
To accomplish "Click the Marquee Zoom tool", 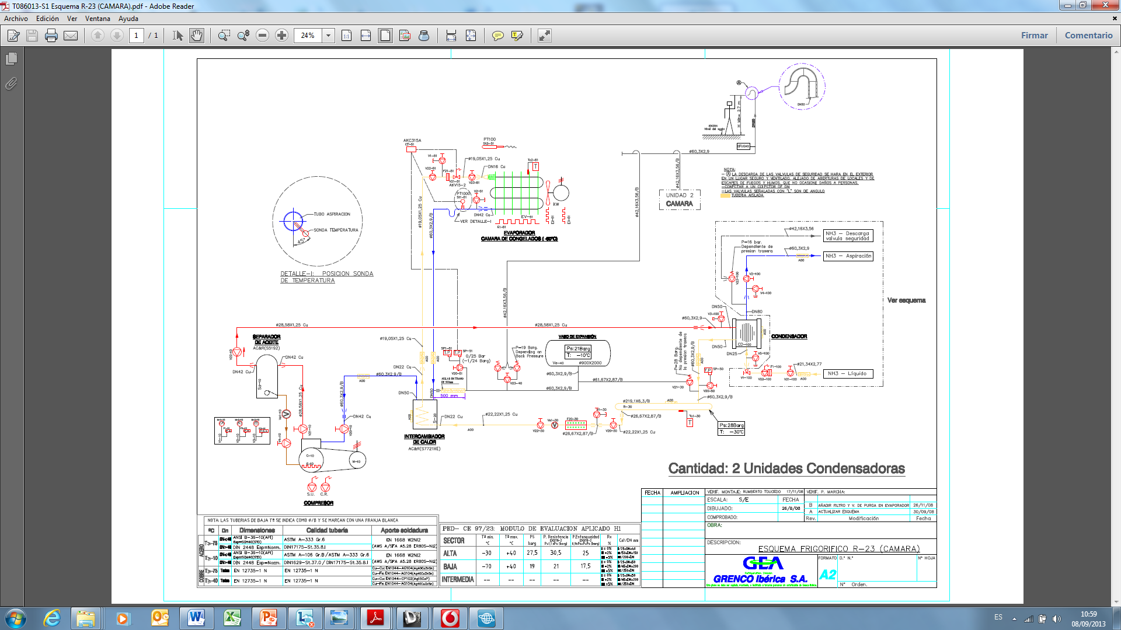I will point(224,36).
